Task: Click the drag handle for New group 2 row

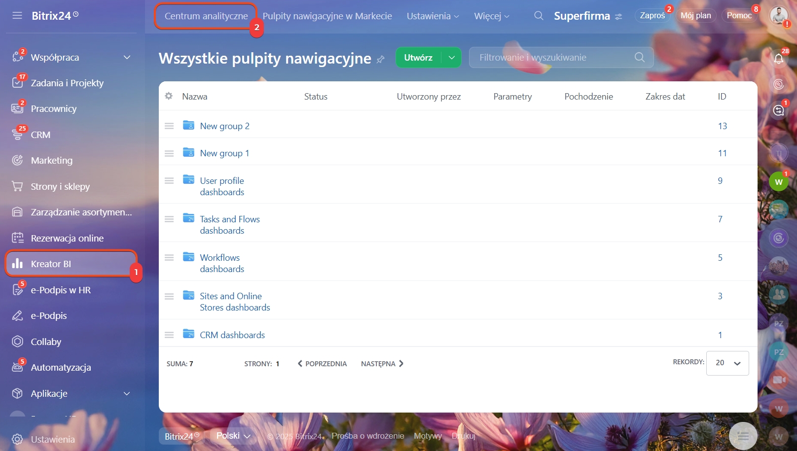Action: tap(169, 126)
